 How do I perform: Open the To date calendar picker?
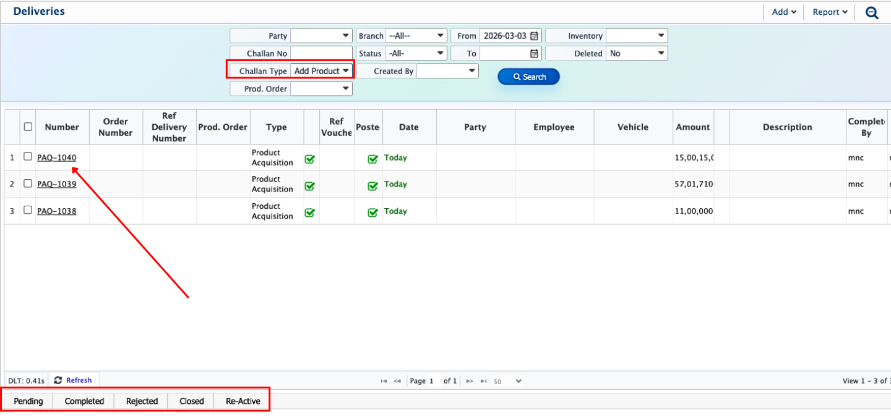[x=535, y=54]
